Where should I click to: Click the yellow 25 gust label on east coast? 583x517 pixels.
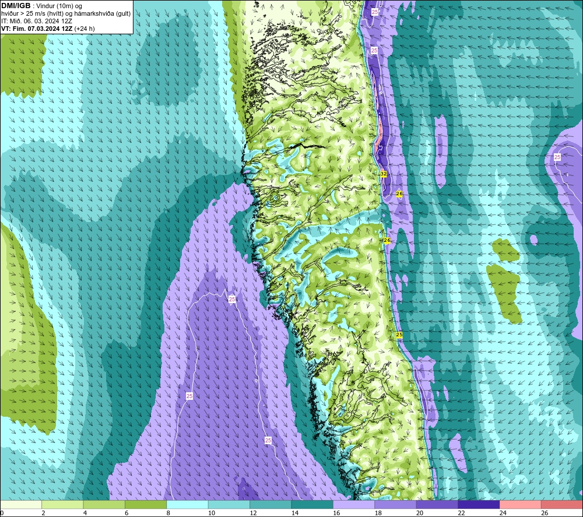[x=399, y=335]
